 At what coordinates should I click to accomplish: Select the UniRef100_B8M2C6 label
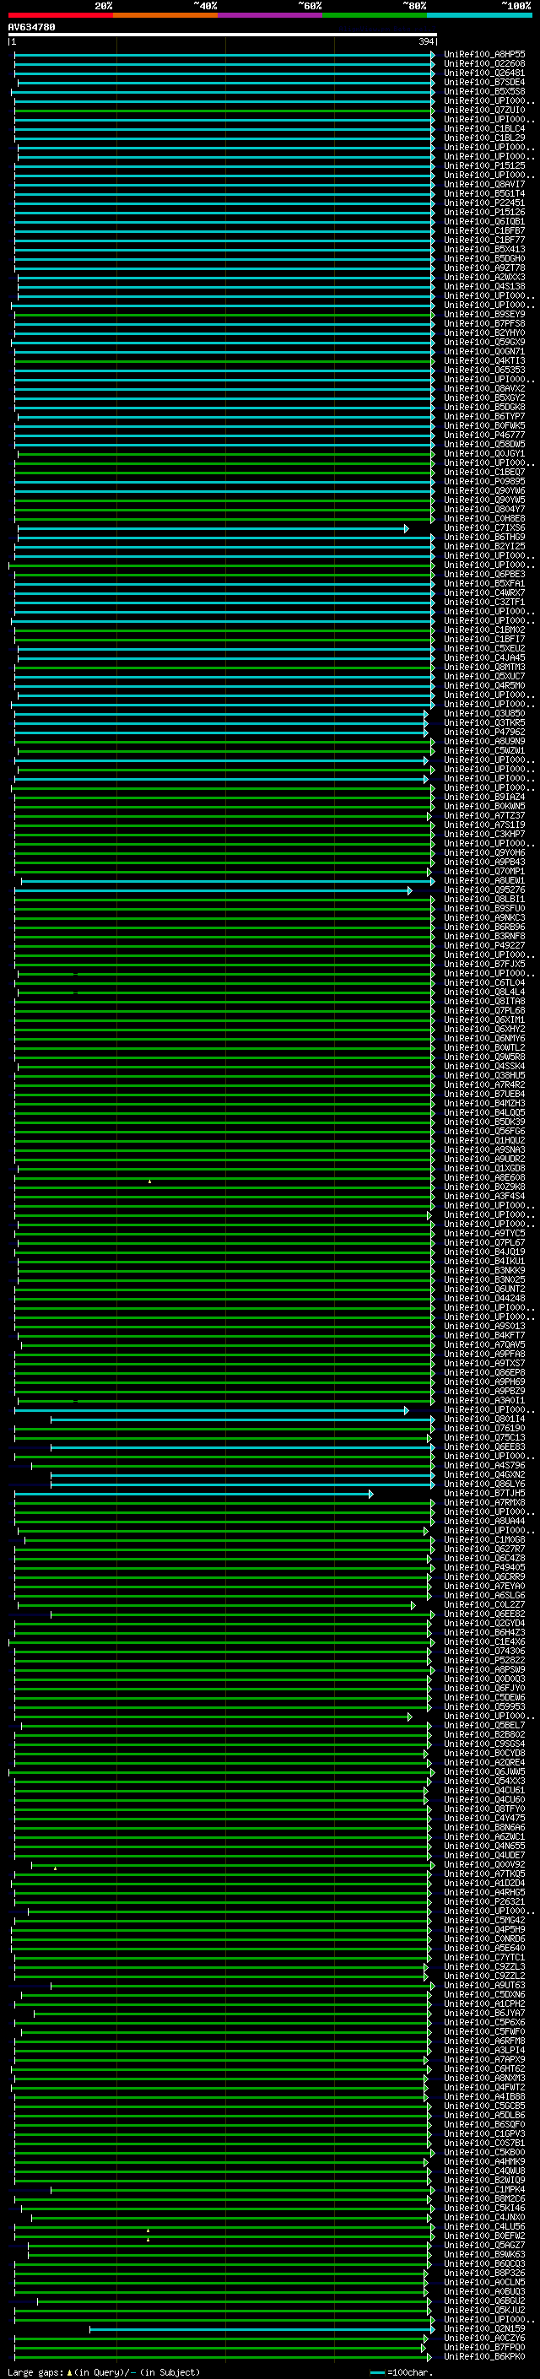click(x=483, y=2198)
